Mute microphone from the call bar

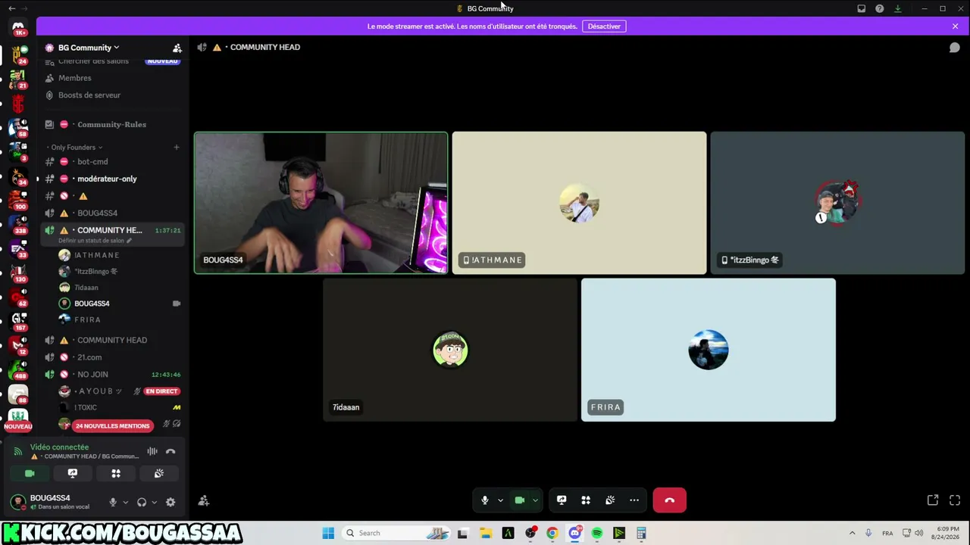(x=485, y=500)
